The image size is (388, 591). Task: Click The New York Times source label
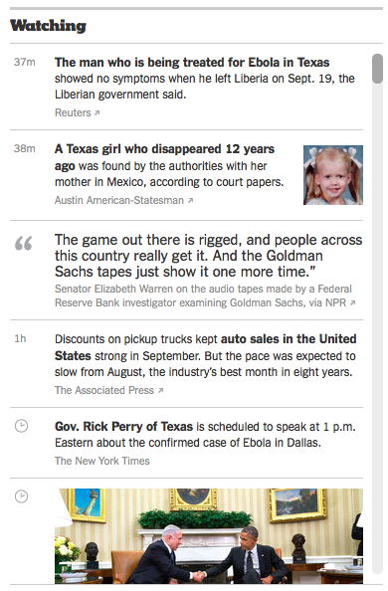point(102,461)
